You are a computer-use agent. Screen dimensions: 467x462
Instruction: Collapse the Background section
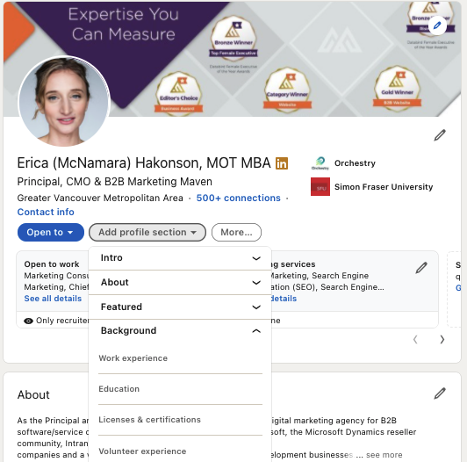coord(180,331)
